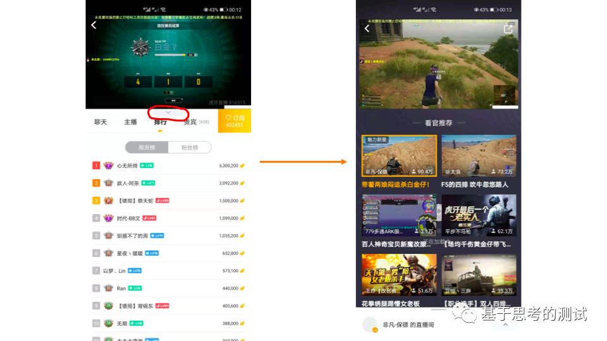Tap the back arrow on left stream
This screenshot has width=607, height=341.
94,25
